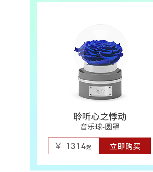Click the ¥ yen currency symbol
This screenshot has height=172, width=153.
(x=58, y=146)
